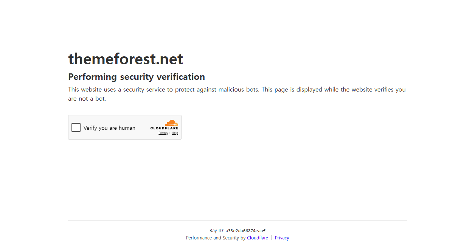
Task: Follow the Cloudflare link in the footer
Action: (258, 238)
